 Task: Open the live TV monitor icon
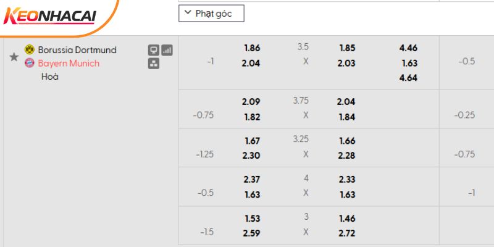pos(154,50)
